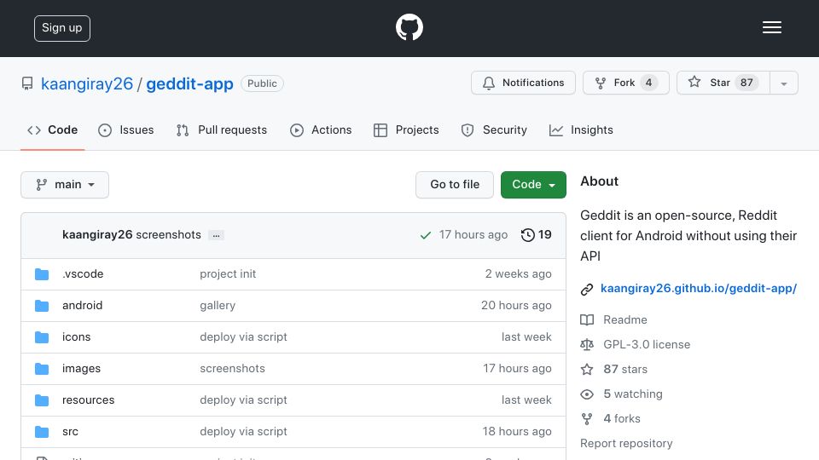
Task: Click the Fork button
Action: coord(625,83)
